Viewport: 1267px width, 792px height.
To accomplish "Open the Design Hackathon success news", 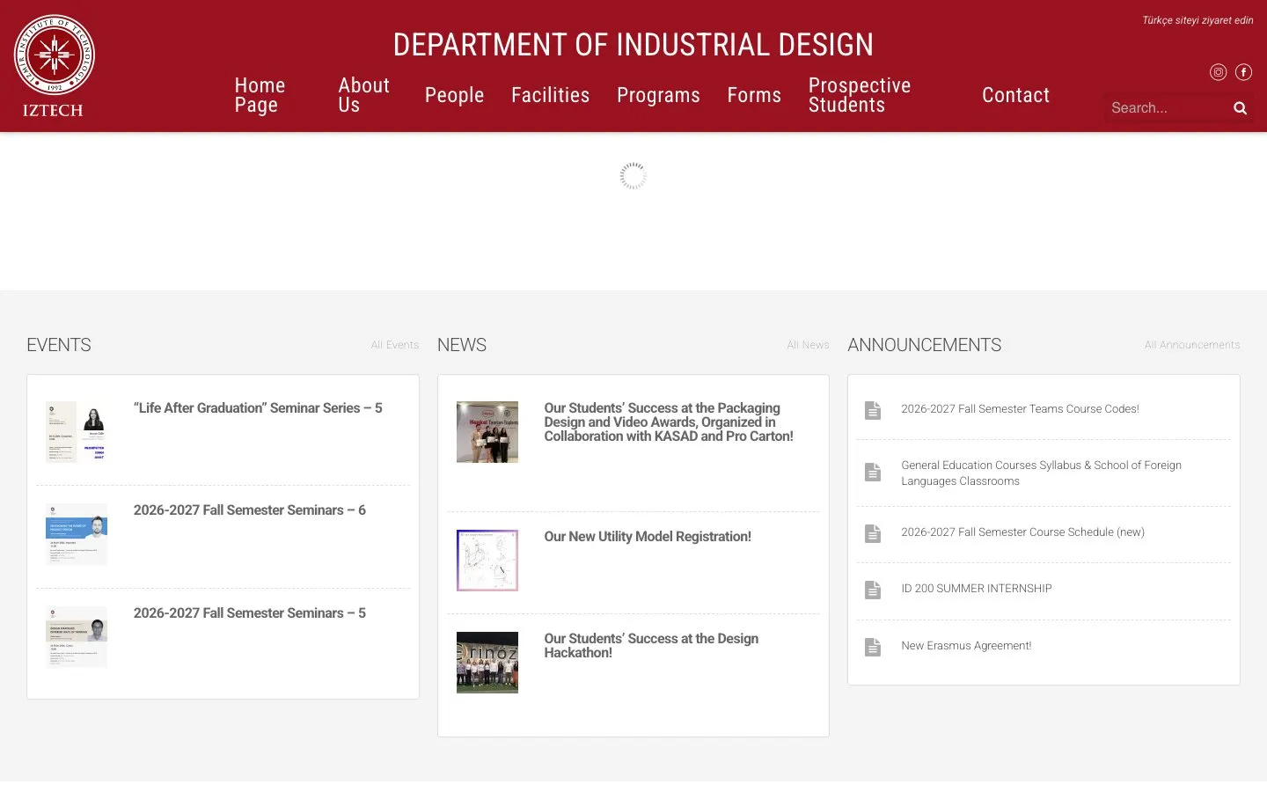I will coord(651,646).
